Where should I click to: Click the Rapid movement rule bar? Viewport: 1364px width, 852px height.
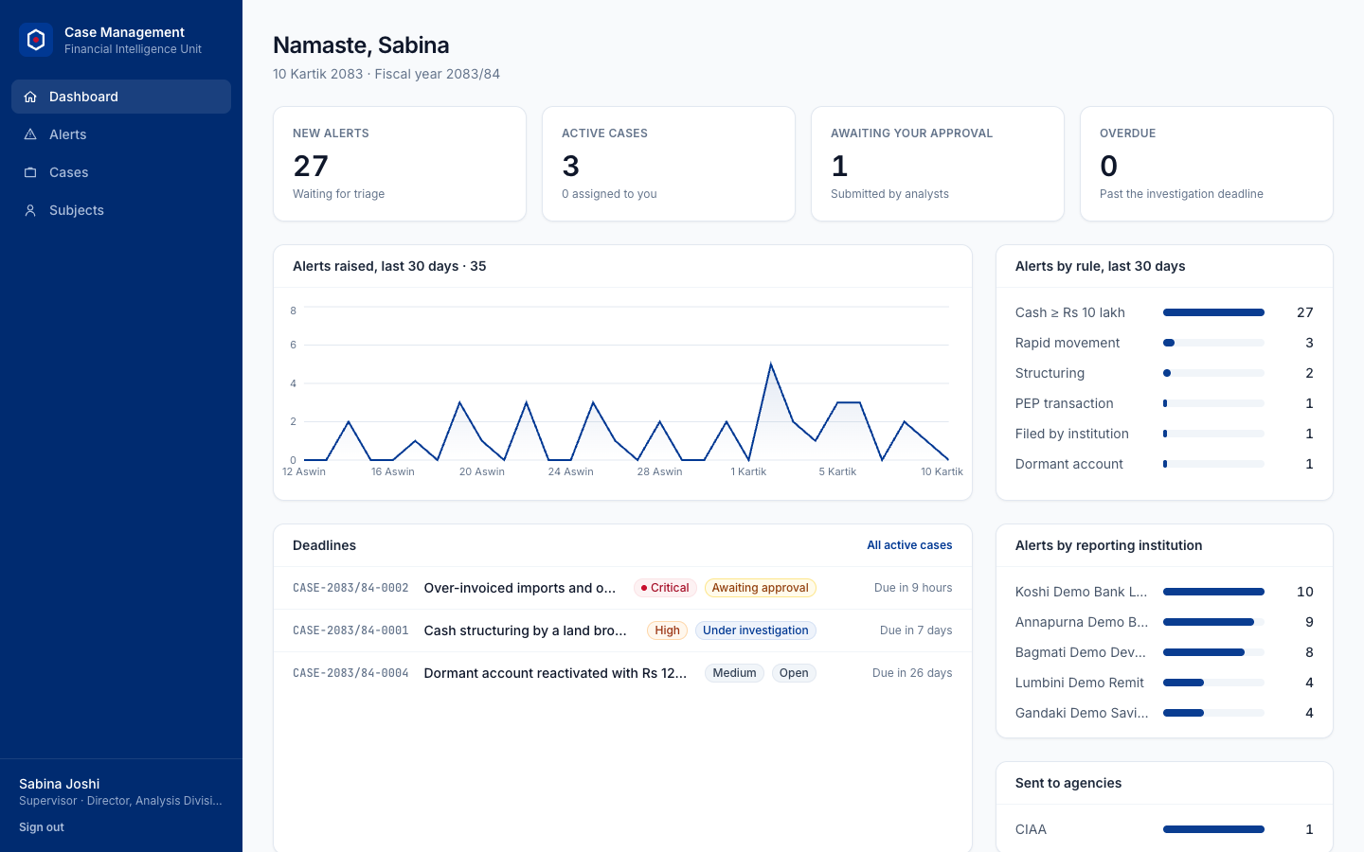(x=1213, y=343)
